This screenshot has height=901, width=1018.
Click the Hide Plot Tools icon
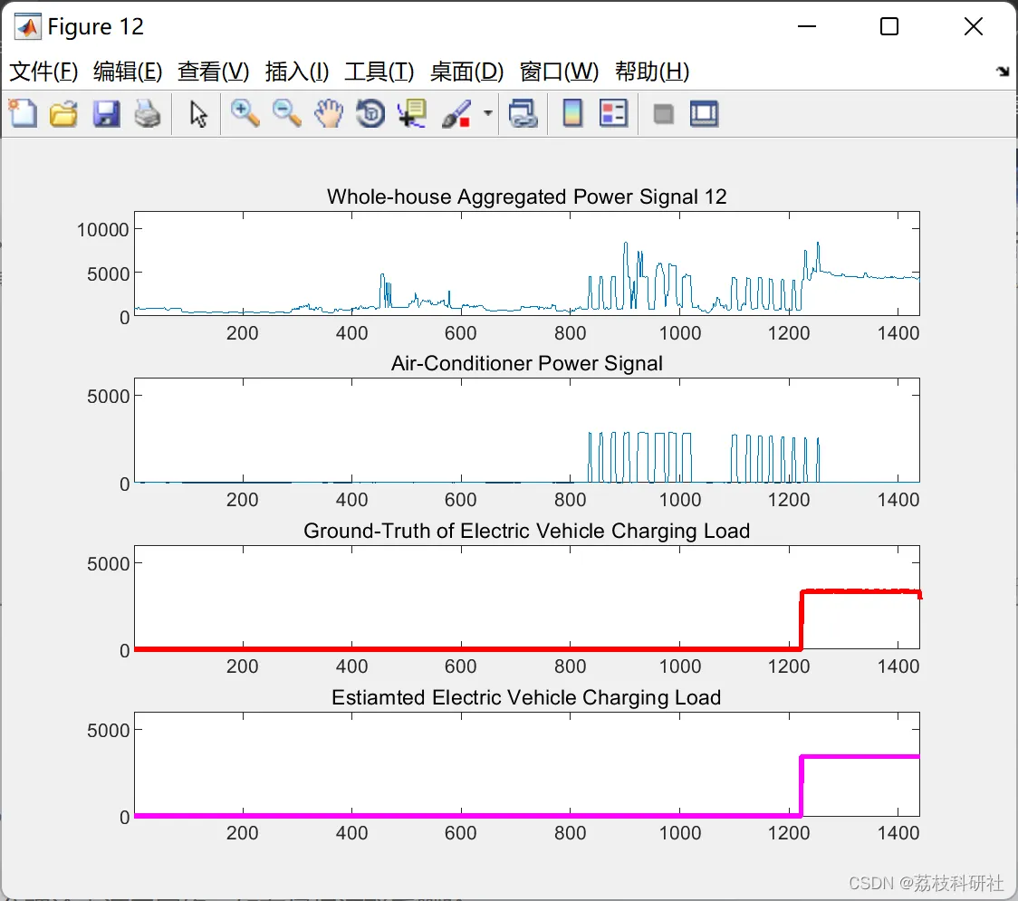point(663,114)
